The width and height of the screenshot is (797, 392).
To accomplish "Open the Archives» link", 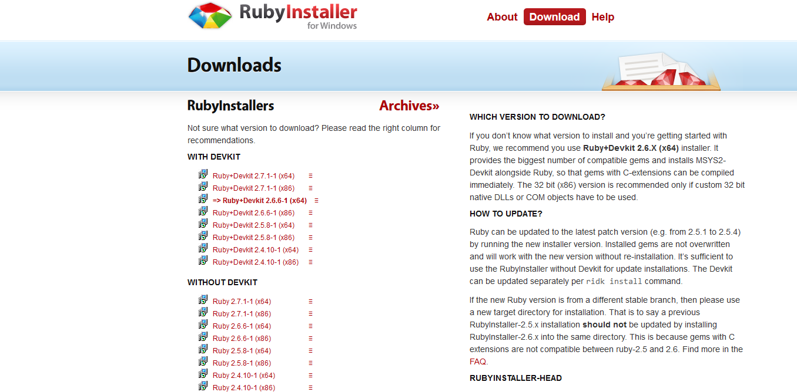I will point(409,106).
